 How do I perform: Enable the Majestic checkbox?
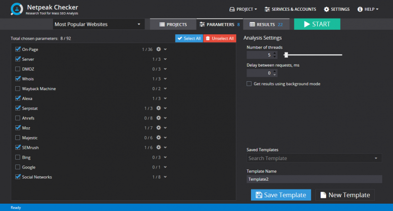click(18, 138)
